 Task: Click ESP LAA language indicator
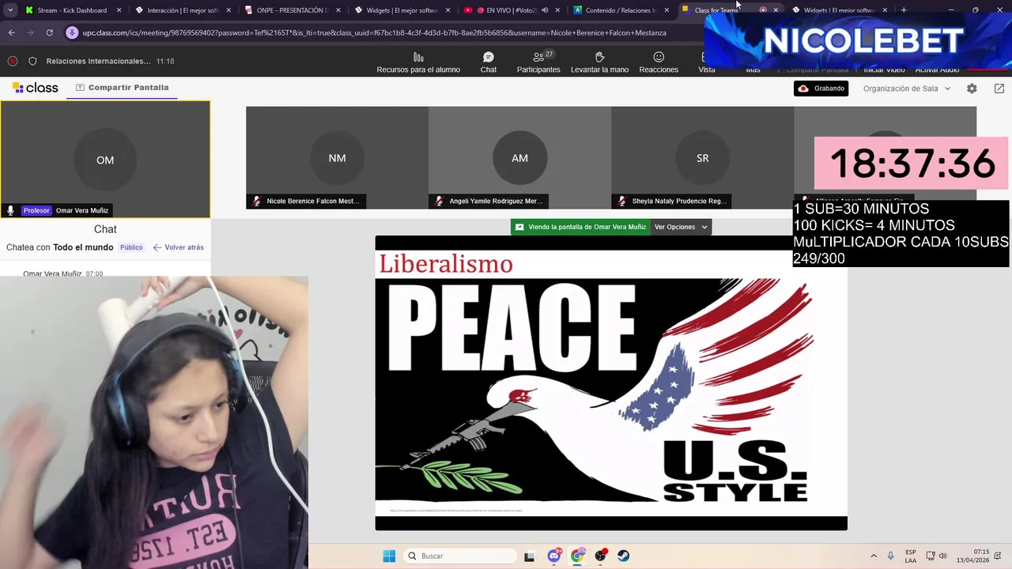[x=911, y=556]
